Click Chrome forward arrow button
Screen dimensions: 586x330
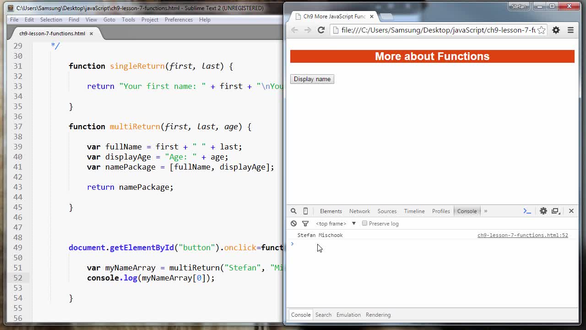[308, 30]
